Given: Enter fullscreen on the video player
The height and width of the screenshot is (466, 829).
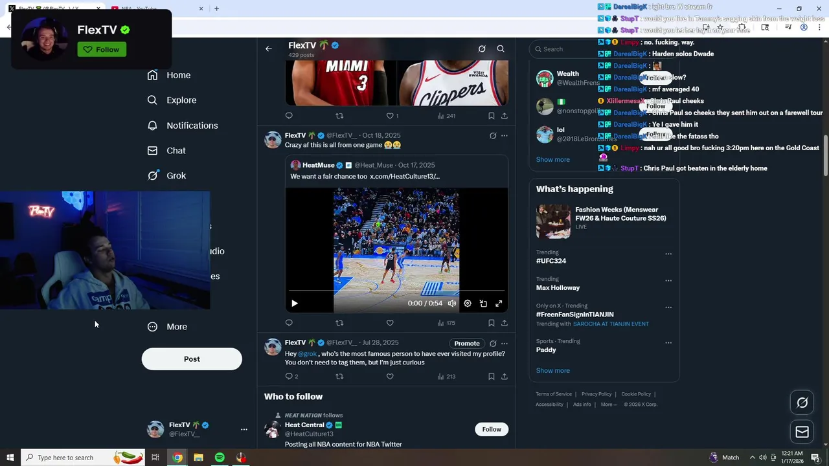Looking at the screenshot, I should click(x=499, y=303).
